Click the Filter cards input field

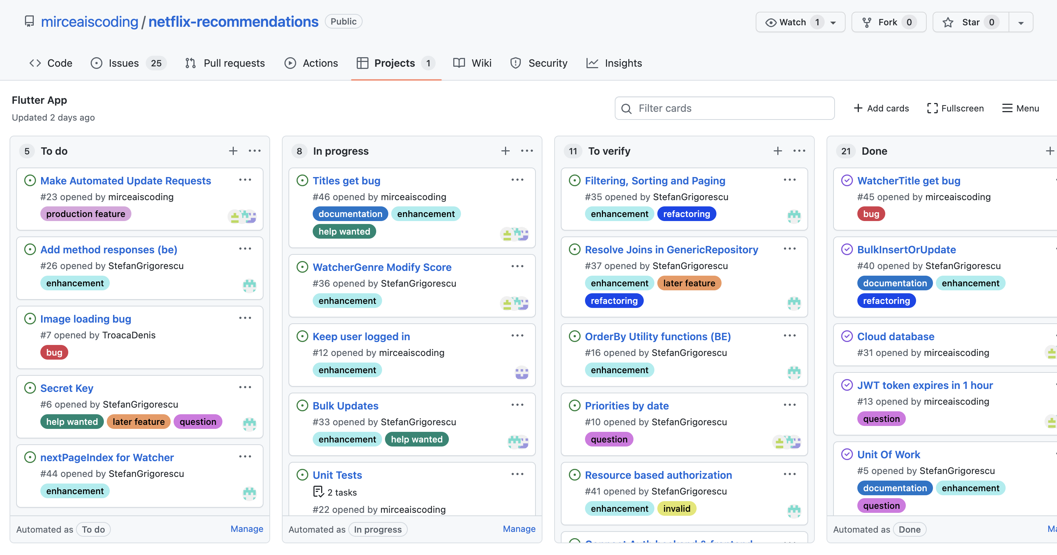(724, 108)
